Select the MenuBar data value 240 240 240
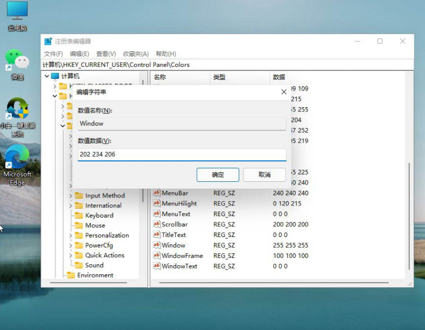 (291, 193)
